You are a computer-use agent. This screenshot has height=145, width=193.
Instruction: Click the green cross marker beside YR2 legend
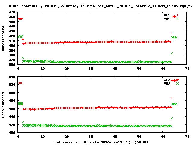pyautogui.click(x=177, y=83)
